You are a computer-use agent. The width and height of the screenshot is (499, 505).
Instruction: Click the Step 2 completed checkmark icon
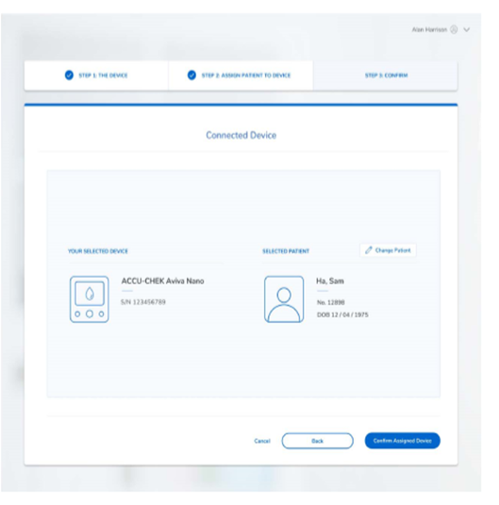click(x=191, y=75)
